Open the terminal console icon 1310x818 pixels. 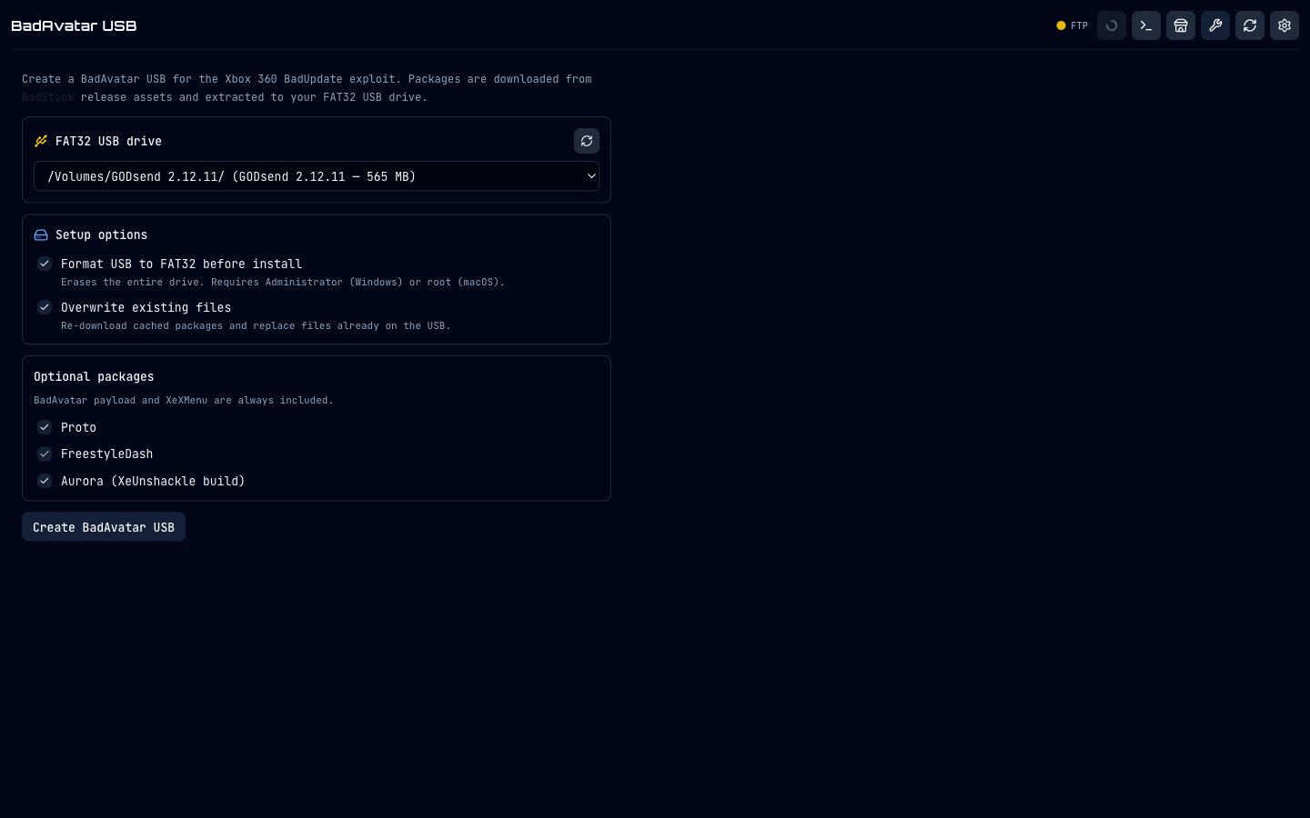click(x=1146, y=25)
